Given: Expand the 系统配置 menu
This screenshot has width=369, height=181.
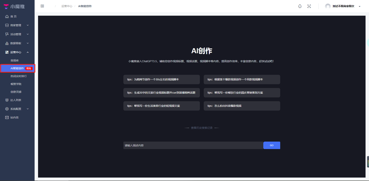Looking at the screenshot, I should coord(15,109).
